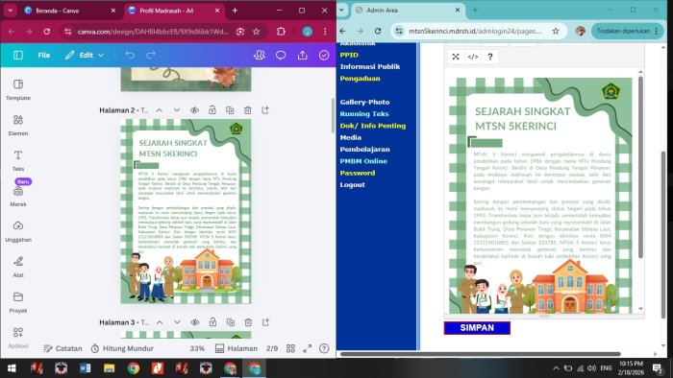Image resolution: width=673 pixels, height=378 pixels.
Task: Enter fullscreen presentation mode in Canva
Action: tap(308, 348)
